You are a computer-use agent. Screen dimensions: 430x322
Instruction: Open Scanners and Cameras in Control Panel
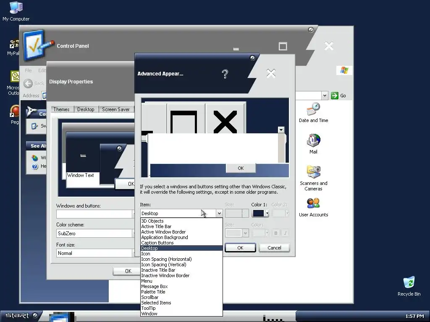[313, 178]
